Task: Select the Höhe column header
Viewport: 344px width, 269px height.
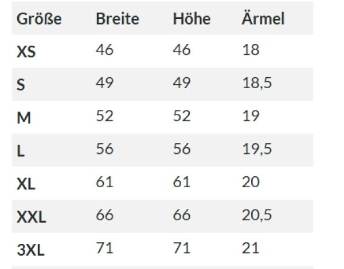Action: [191, 19]
